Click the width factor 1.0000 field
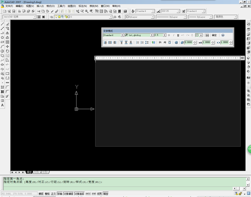This screenshot has width=251, height=197. (225, 43)
